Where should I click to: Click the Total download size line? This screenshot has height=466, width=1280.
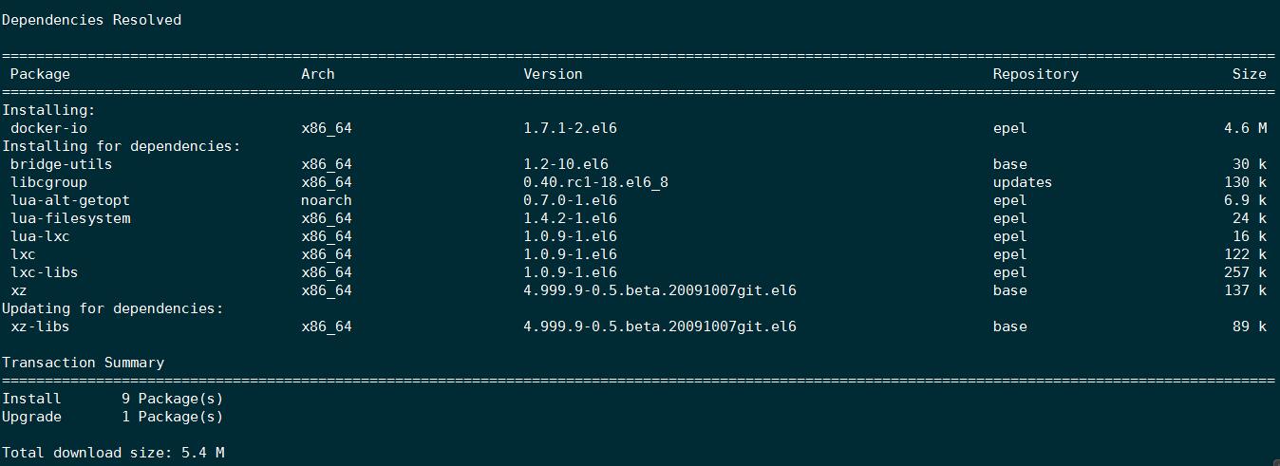(113, 453)
